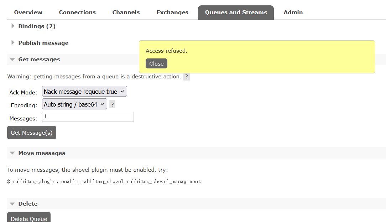386x222 pixels.
Task: Close the Access refused notification
Action: click(156, 64)
